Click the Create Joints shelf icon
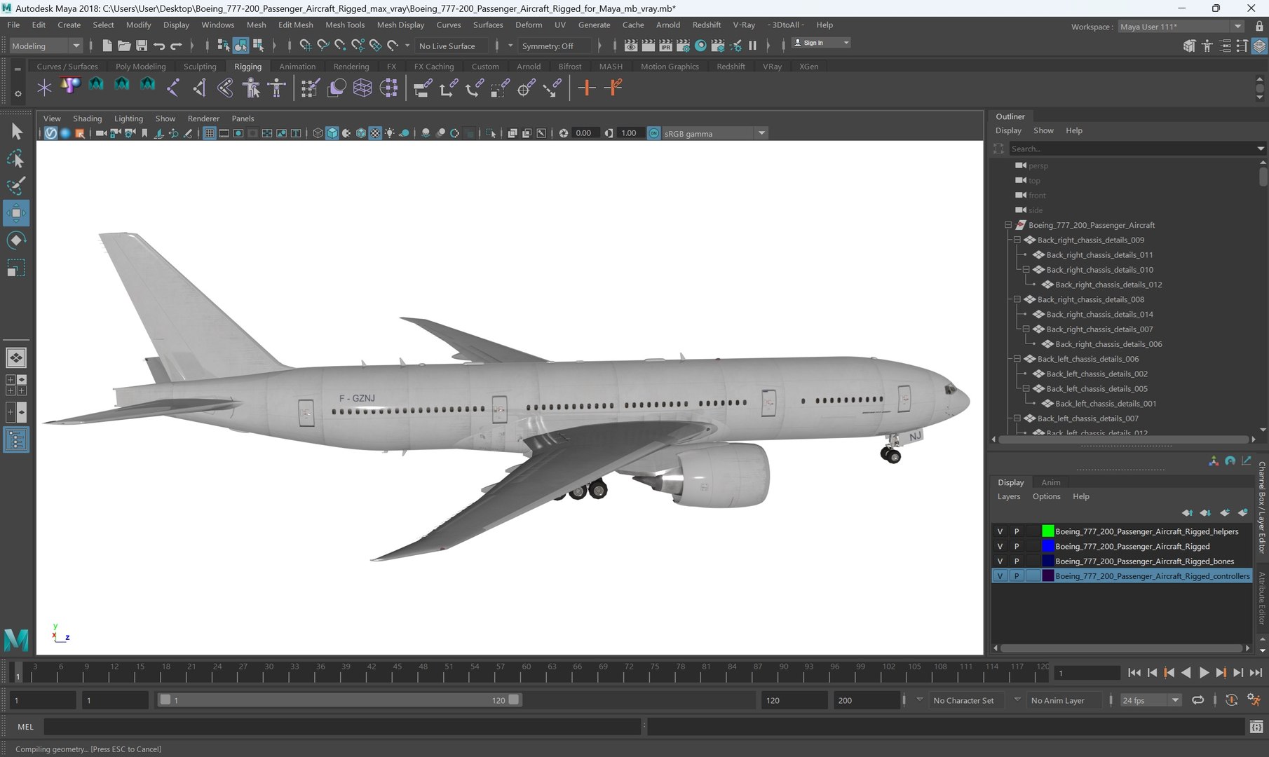 pos(172,88)
